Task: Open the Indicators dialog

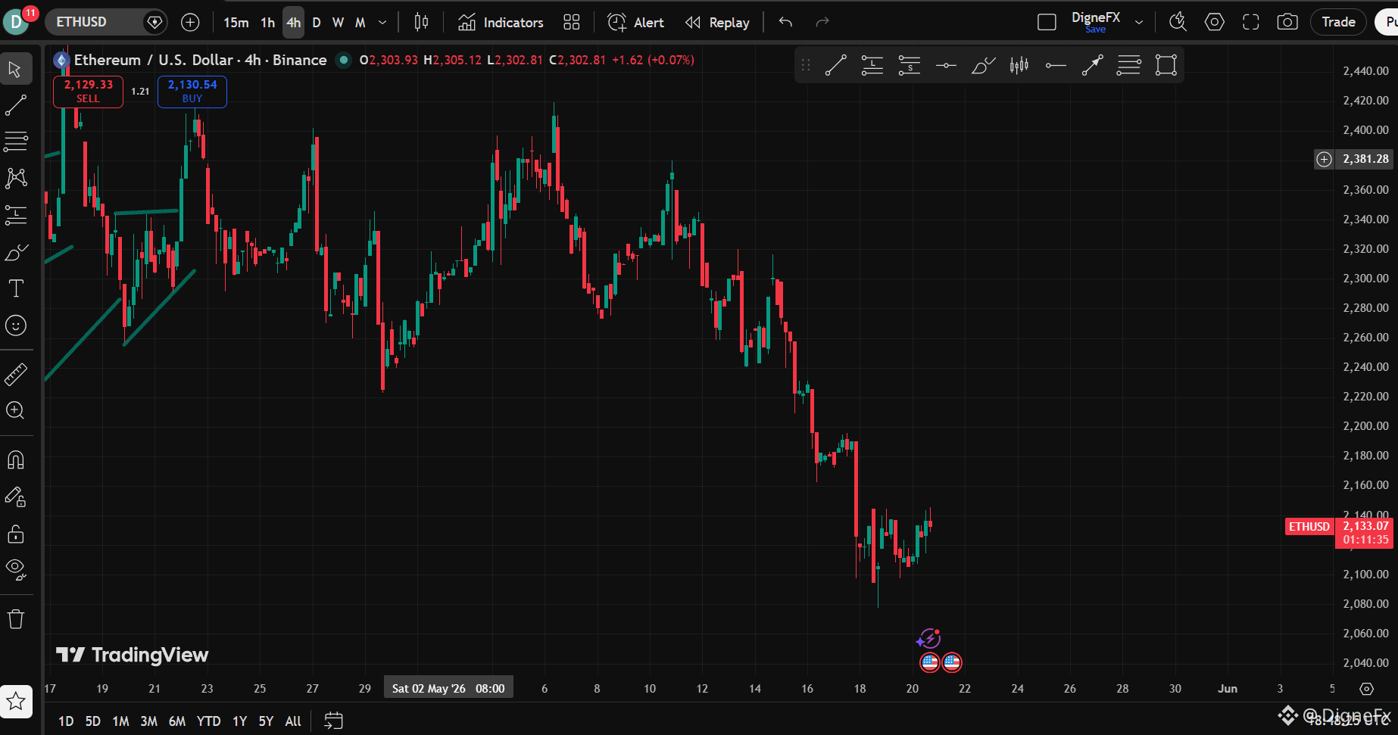Action: click(x=501, y=23)
